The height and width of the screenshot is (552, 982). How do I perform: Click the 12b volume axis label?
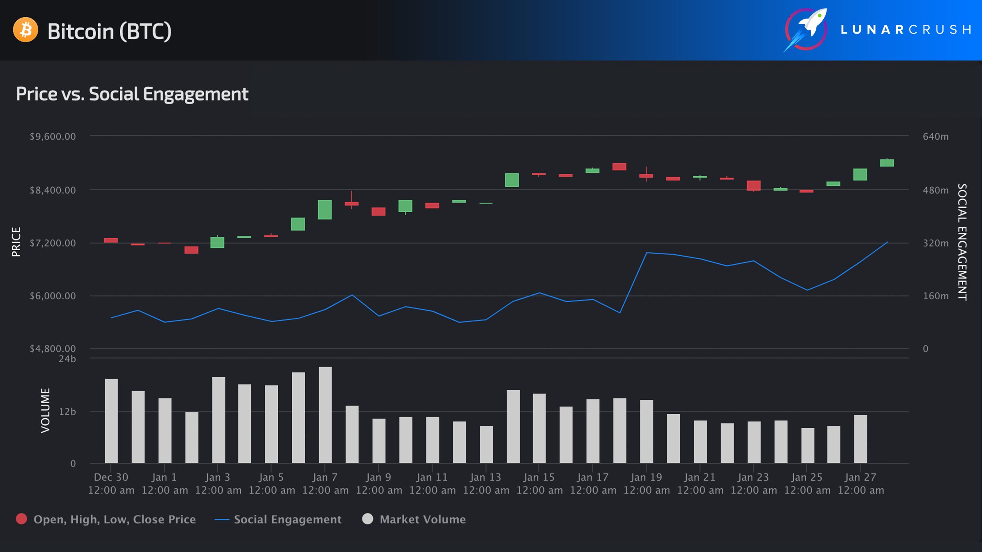pyautogui.click(x=68, y=412)
